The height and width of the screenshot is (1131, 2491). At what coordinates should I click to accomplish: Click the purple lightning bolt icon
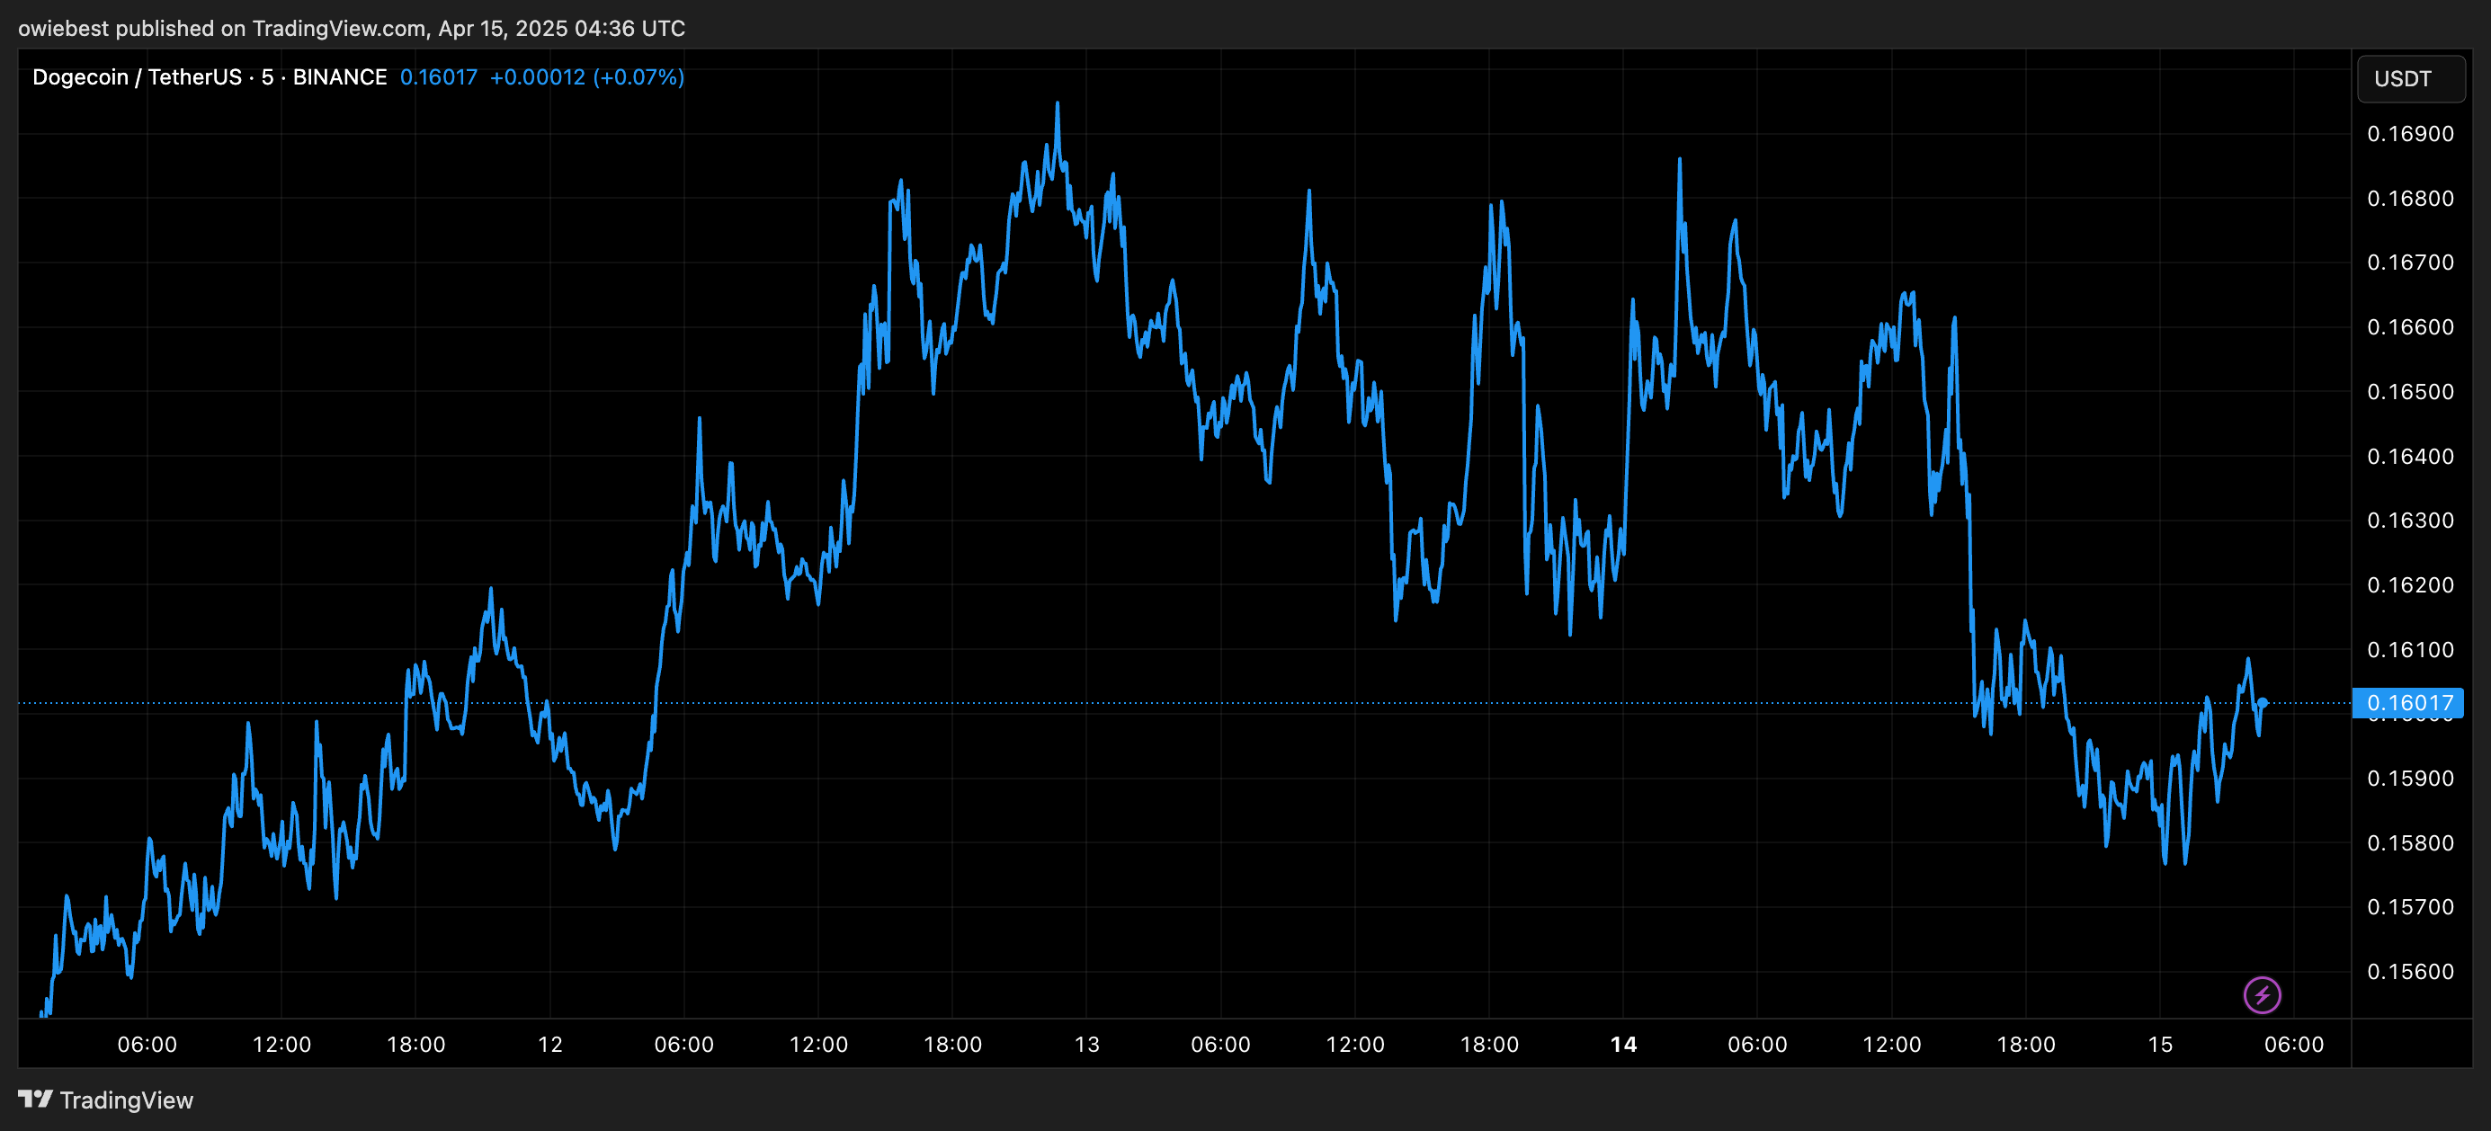tap(2262, 994)
